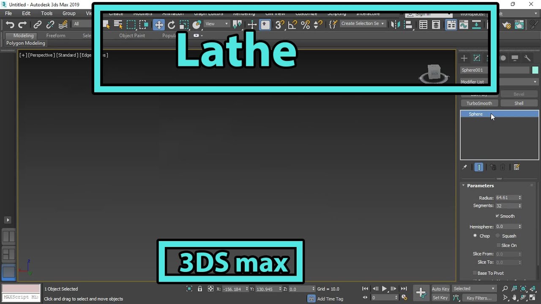The width and height of the screenshot is (541, 304).
Task: Click Isolate Selection toggle in status bar
Action: [189, 289]
